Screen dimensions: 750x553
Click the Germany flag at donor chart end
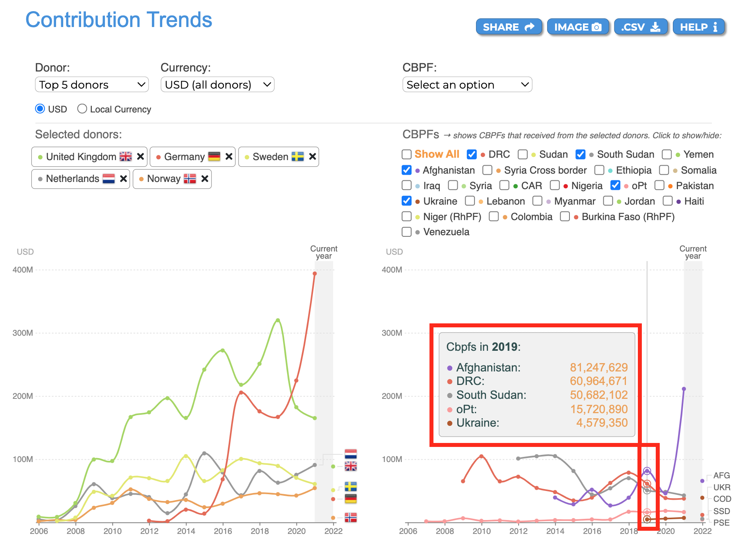click(x=350, y=499)
